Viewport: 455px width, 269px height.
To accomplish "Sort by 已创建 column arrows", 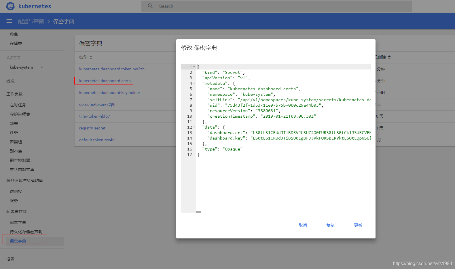I will pyautogui.click(x=389, y=57).
